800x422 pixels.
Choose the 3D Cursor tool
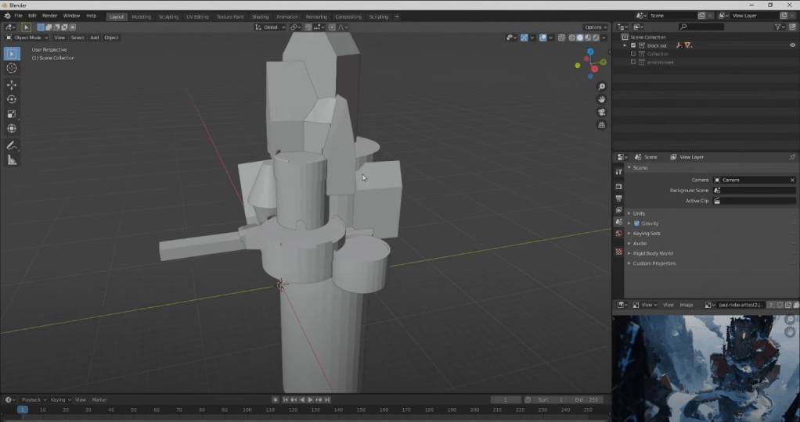click(12, 69)
